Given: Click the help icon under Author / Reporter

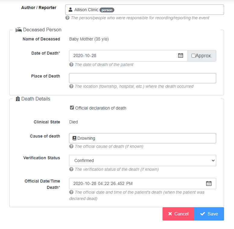Looking at the screenshot, I should click(68, 18).
